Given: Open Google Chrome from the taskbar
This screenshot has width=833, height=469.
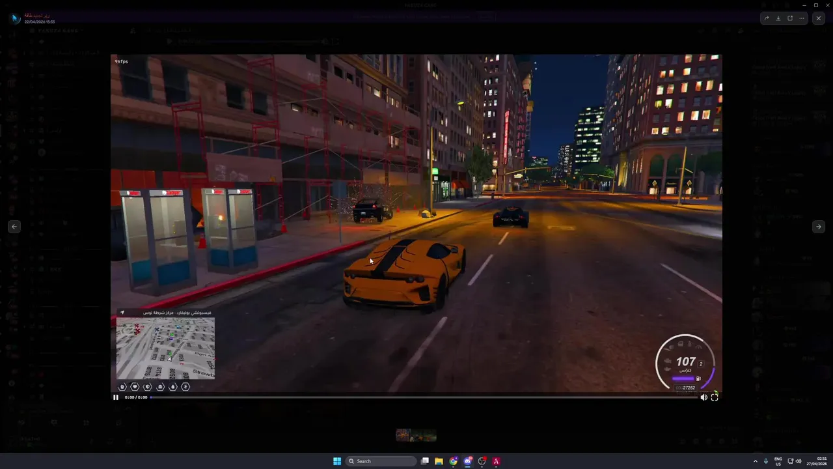Looking at the screenshot, I should [x=454, y=461].
